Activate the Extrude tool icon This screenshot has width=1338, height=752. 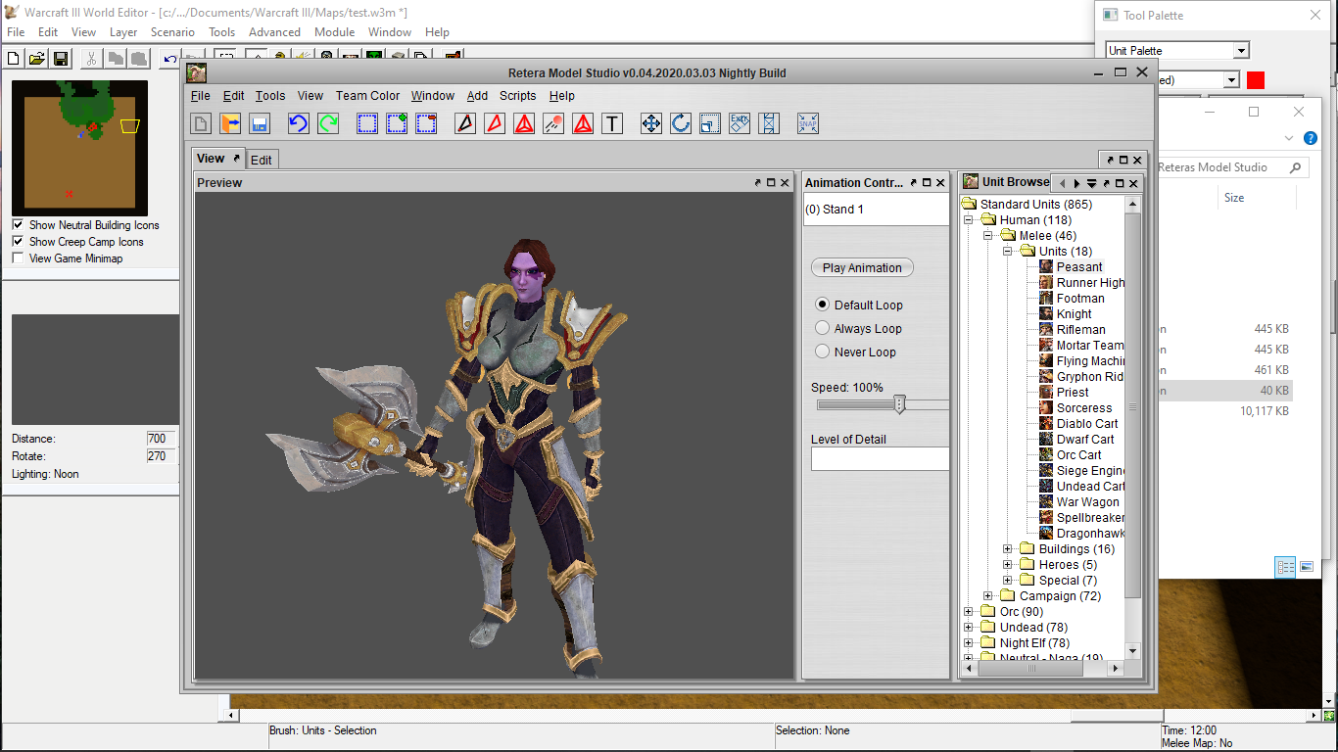740,123
